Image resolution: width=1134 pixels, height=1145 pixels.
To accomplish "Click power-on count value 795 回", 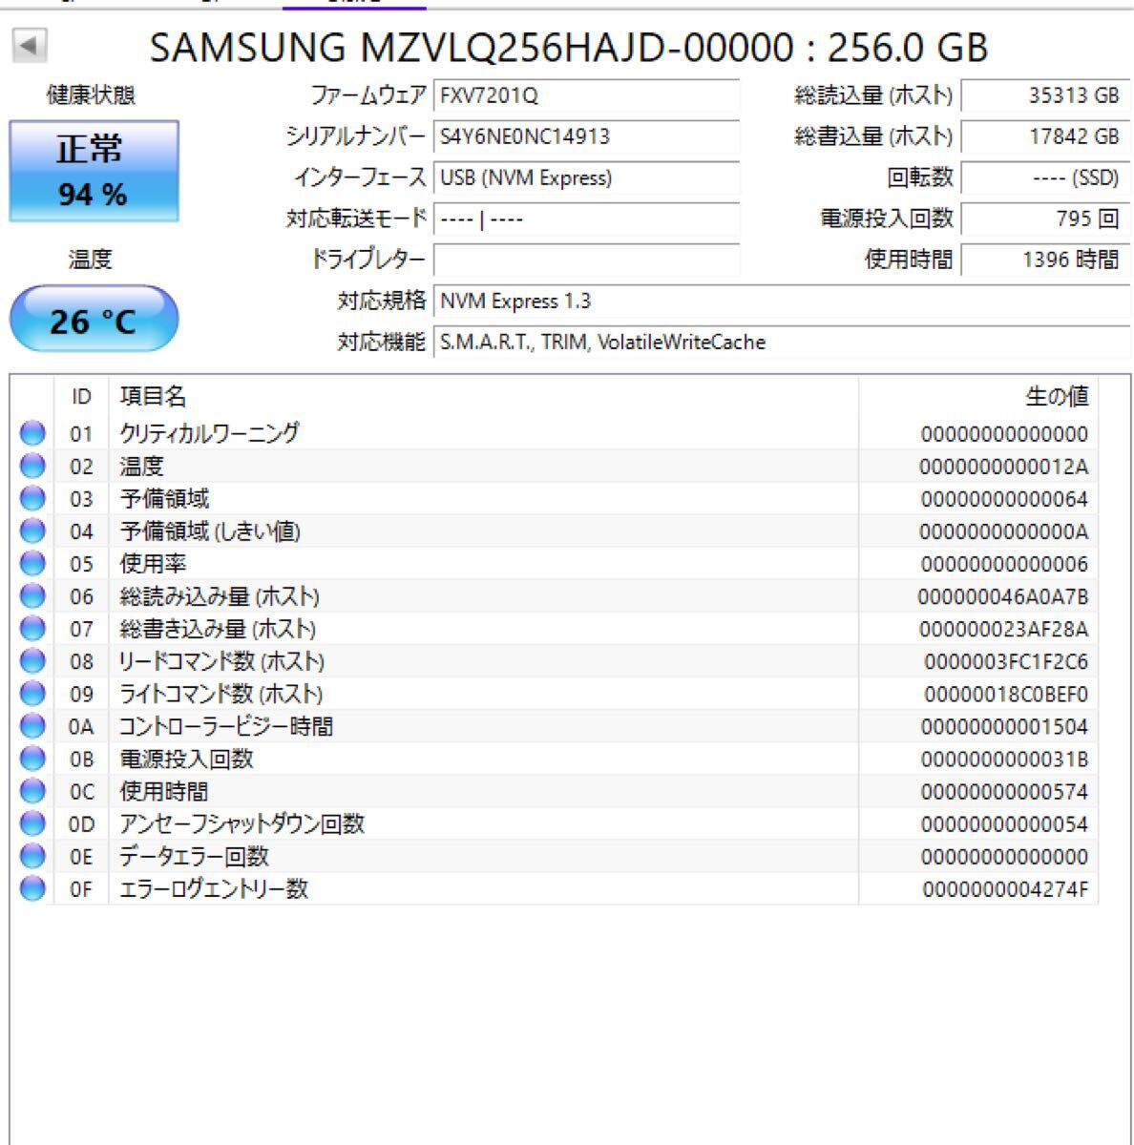I will [1044, 219].
